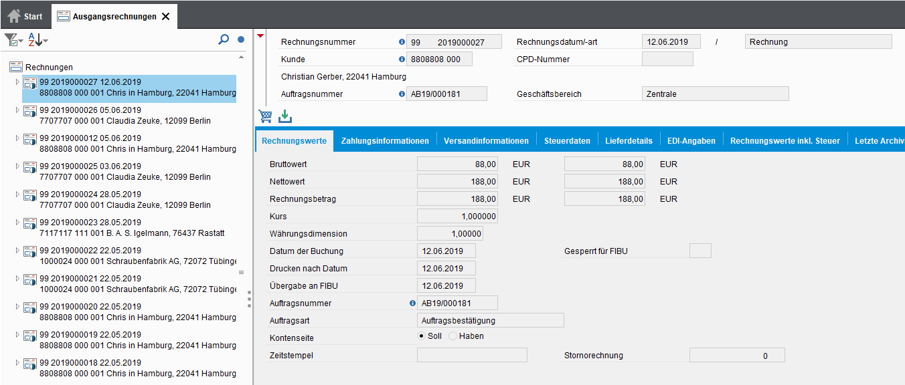
Task: Expand invoice 2019000018 tree node
Action: tap(17, 362)
